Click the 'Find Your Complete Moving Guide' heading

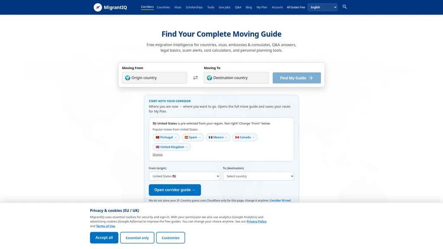[221, 34]
